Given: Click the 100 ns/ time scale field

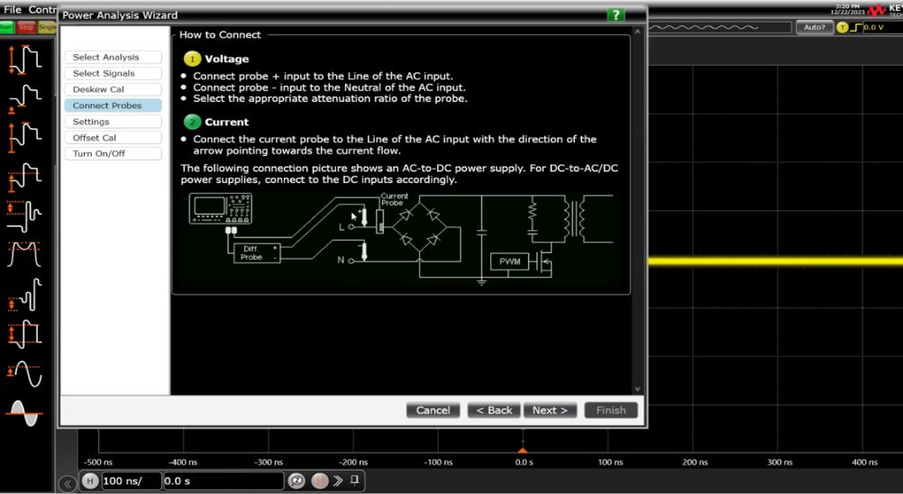Looking at the screenshot, I should pos(131,481).
